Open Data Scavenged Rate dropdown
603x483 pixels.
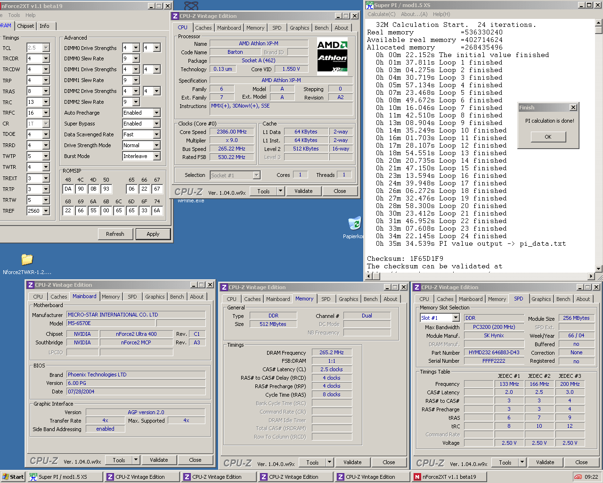pos(156,134)
